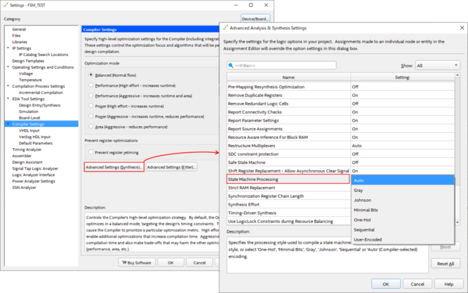The image size is (468, 293).
Task: Collapse the Compiler Settings tree node
Action: click(8, 124)
